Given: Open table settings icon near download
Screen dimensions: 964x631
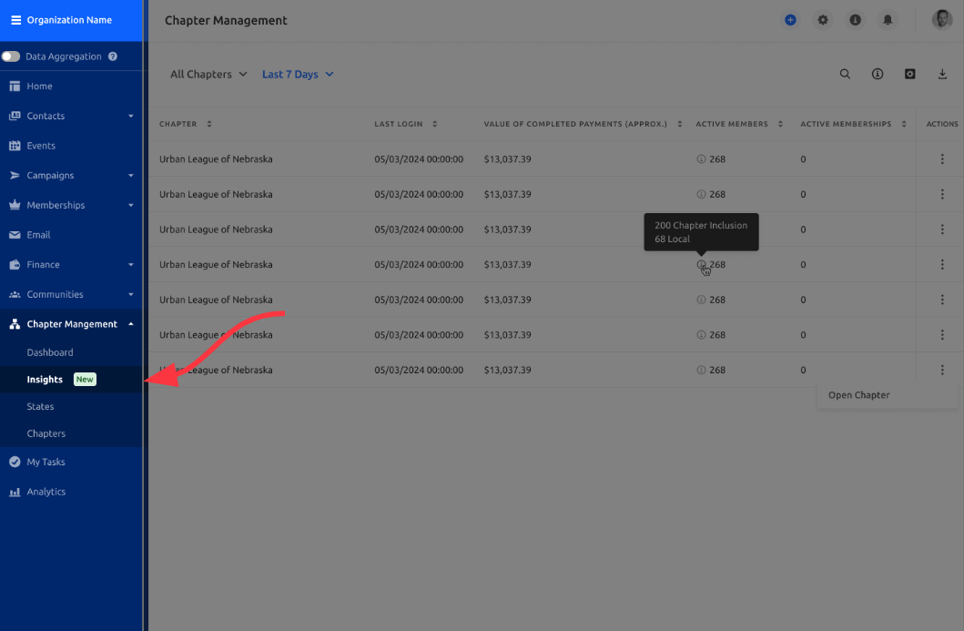Looking at the screenshot, I should [910, 74].
